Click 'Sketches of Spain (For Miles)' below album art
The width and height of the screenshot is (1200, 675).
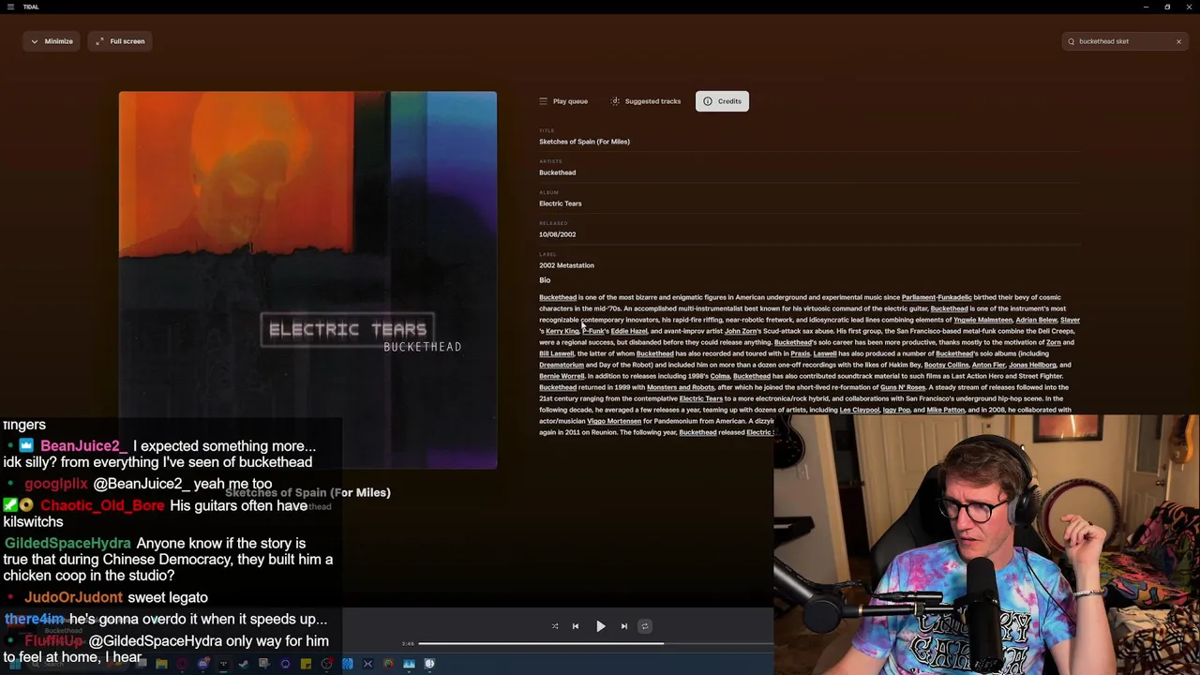(307, 492)
